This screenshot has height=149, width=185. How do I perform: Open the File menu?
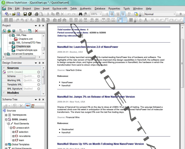coord(10,9)
